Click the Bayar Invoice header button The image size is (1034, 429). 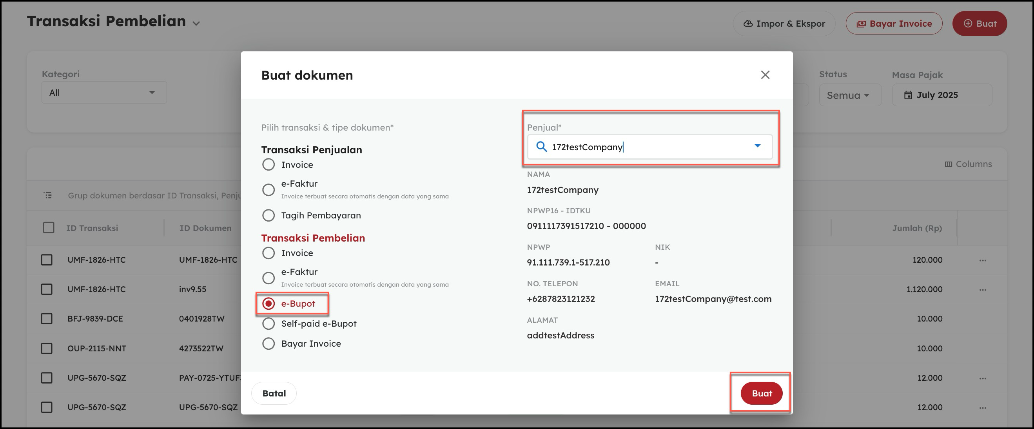(x=894, y=24)
